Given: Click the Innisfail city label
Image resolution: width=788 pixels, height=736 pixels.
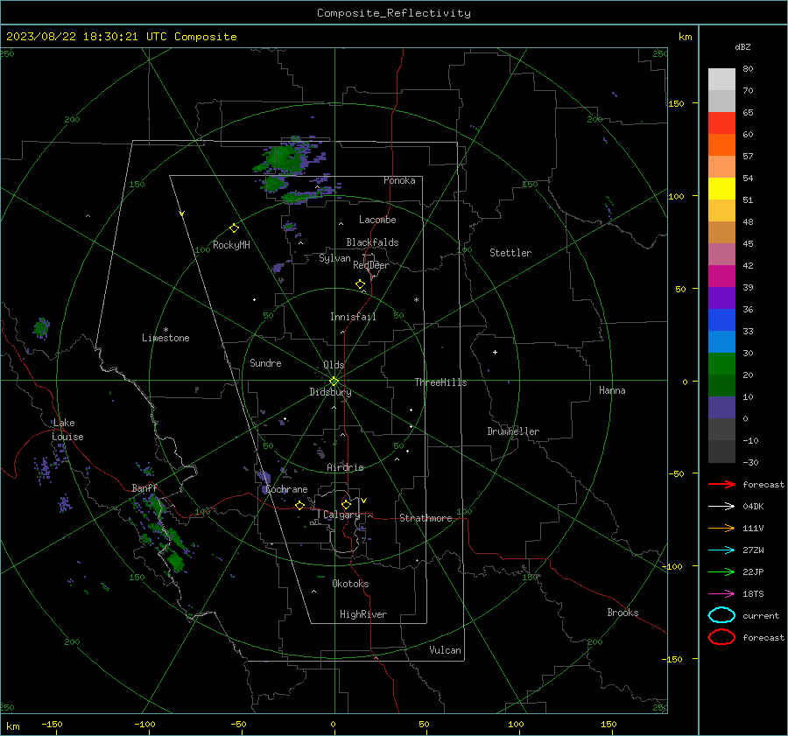Looking at the screenshot, I should tap(353, 317).
